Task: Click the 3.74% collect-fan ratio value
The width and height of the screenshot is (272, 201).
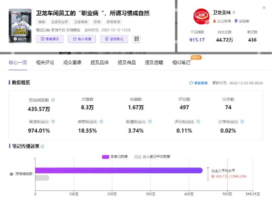Action: (136, 131)
